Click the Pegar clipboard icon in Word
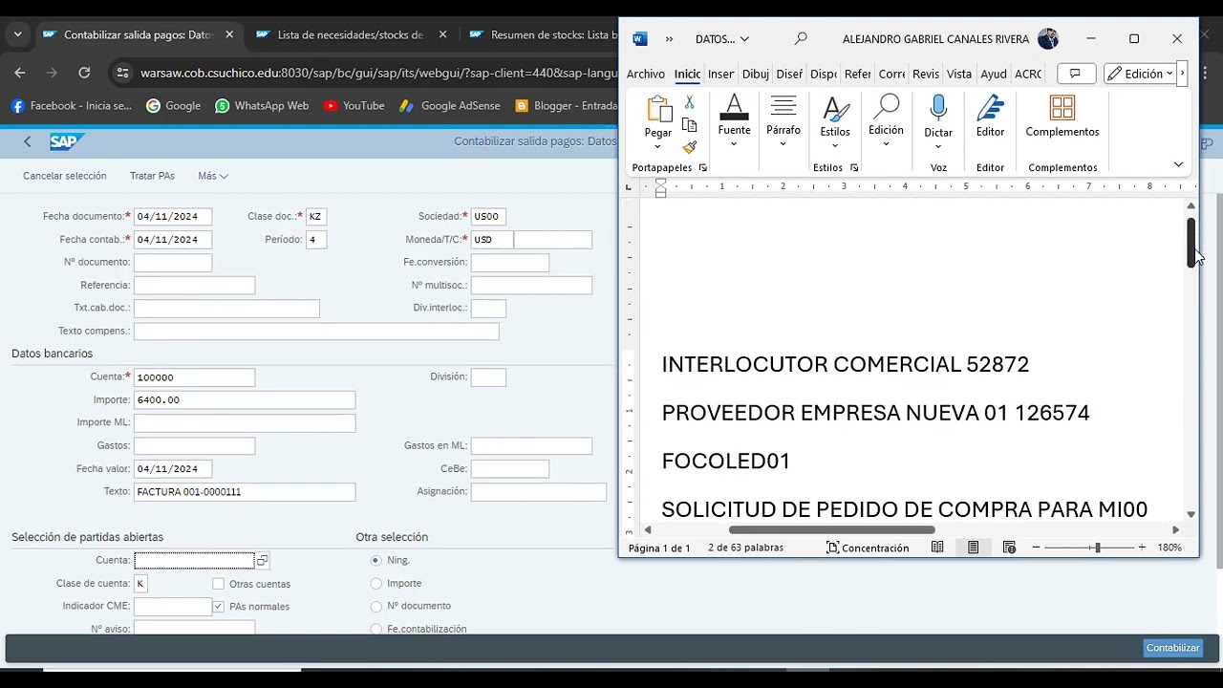Screen dimensions: 1223x688 659,109
